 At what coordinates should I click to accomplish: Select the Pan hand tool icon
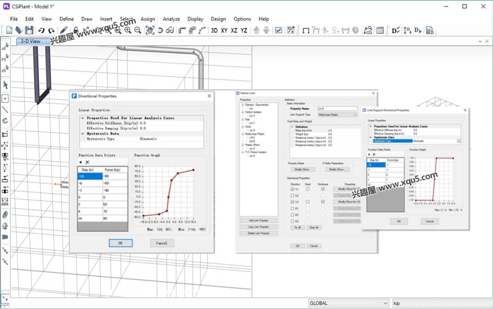pyautogui.click(x=150, y=30)
